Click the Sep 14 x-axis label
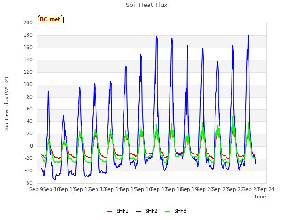This screenshot has width=294, height=220. [113, 189]
